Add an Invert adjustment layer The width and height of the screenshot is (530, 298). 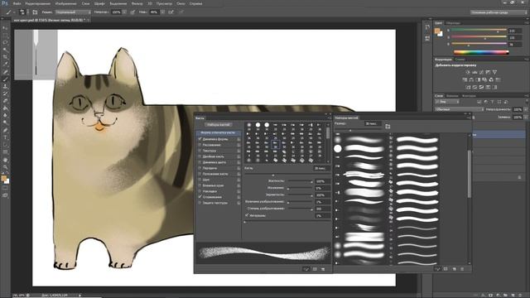pos(468,87)
